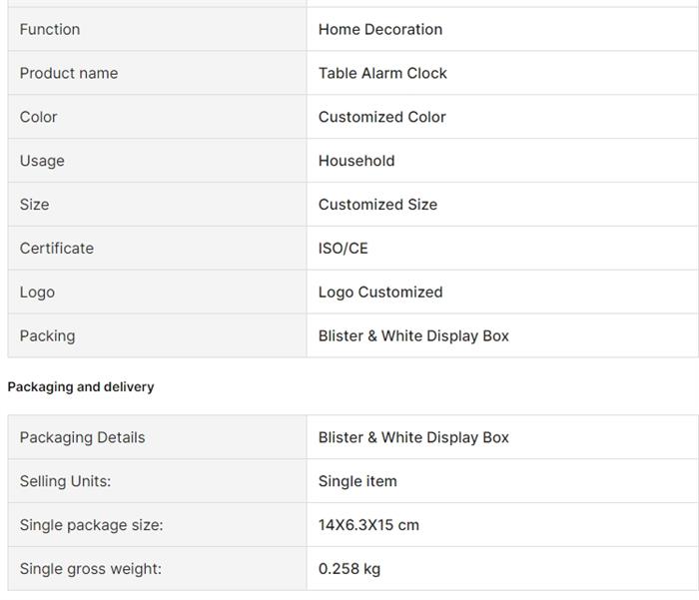Screen dimensions: 699x600
Task: Click the 'Product name' label
Action: point(69,73)
